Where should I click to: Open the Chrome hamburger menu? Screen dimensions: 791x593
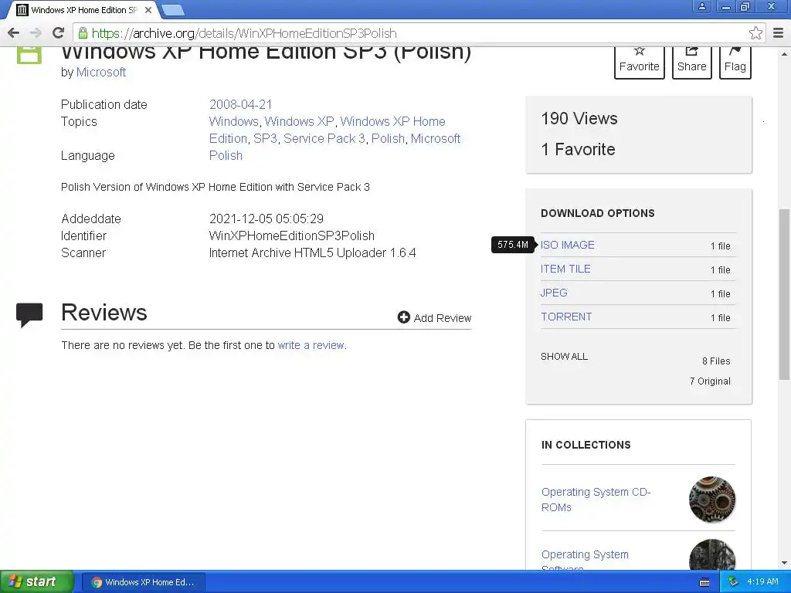[x=778, y=33]
